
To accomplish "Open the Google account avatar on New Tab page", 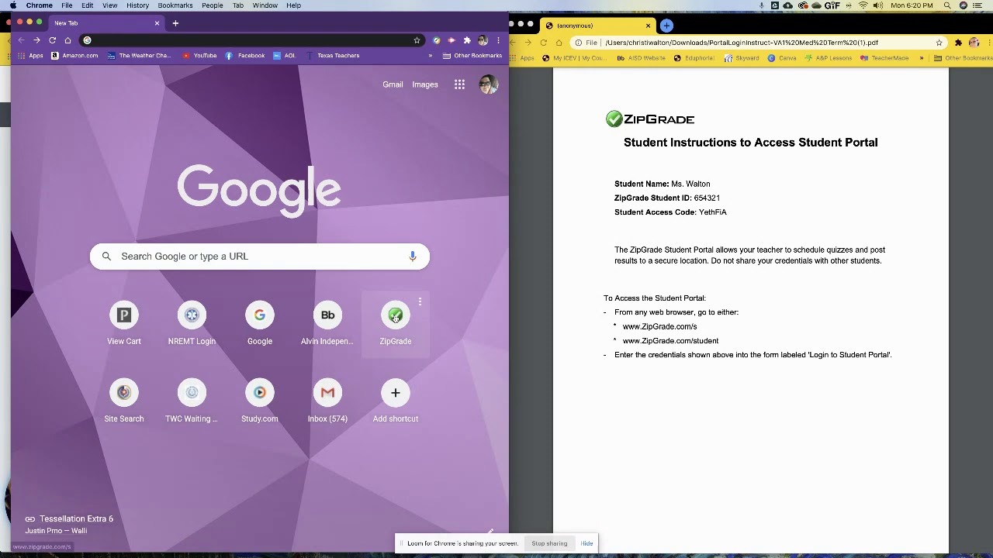I will point(489,84).
